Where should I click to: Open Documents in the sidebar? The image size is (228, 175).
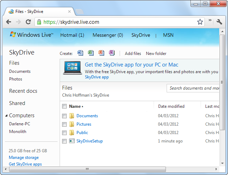20,71
